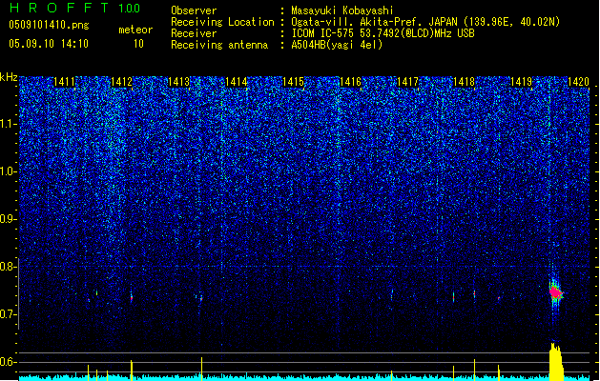This screenshot has height=381, width=600.
Task: Select the A504HB(yagi 4el) antenna text
Action: pos(337,45)
